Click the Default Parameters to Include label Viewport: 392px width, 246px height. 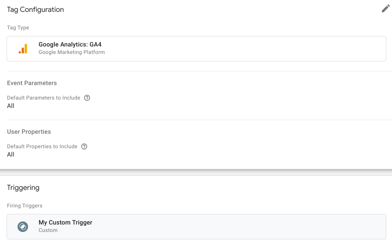coord(43,98)
